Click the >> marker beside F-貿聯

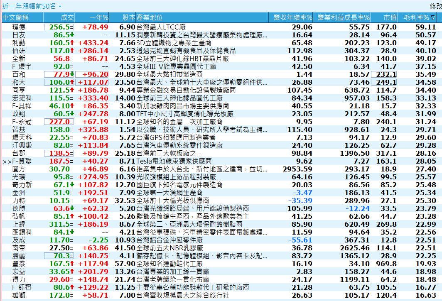6,161
